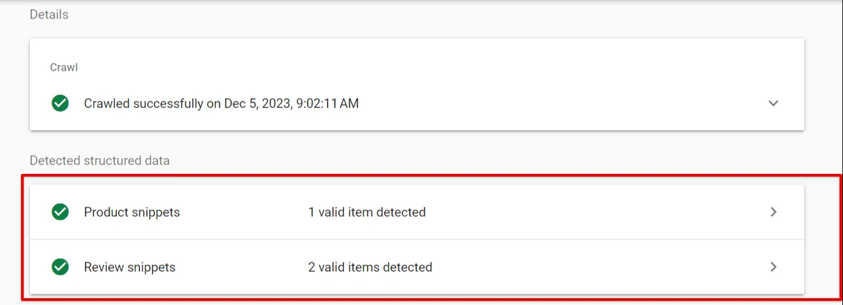Click the crawled successfully timestamp text
843x305 pixels.
tap(221, 103)
